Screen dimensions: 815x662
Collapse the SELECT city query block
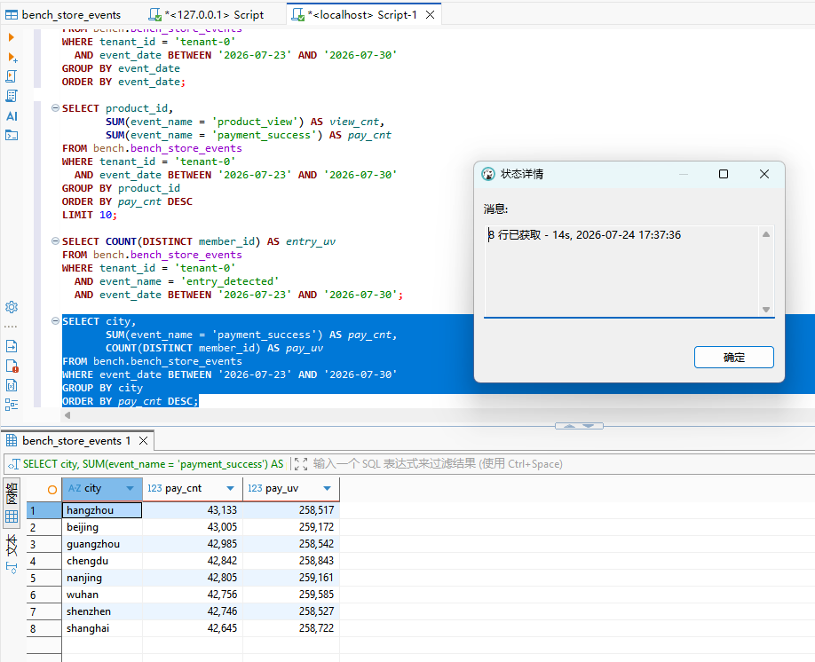pyautogui.click(x=55, y=321)
